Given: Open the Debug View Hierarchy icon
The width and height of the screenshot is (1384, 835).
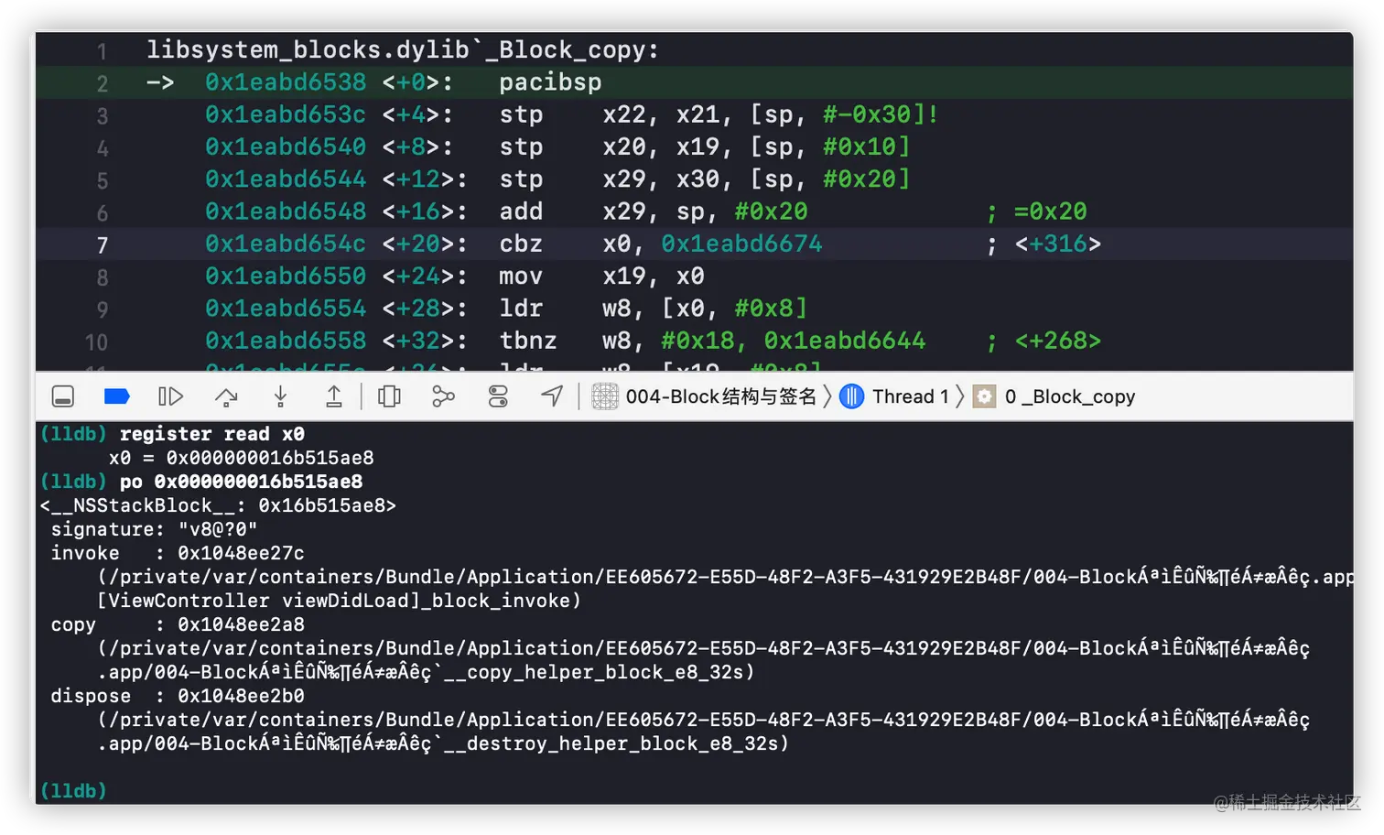Looking at the screenshot, I should [x=389, y=396].
